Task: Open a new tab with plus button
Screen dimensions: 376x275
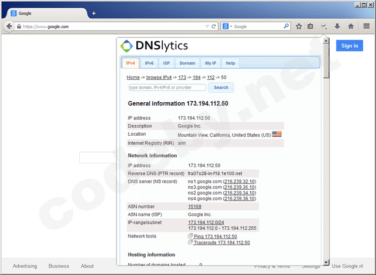Action: point(94,14)
